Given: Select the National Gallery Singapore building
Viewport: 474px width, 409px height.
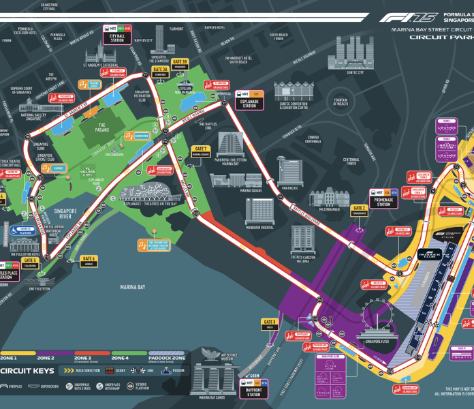Looking at the screenshot, I should tap(41, 105).
